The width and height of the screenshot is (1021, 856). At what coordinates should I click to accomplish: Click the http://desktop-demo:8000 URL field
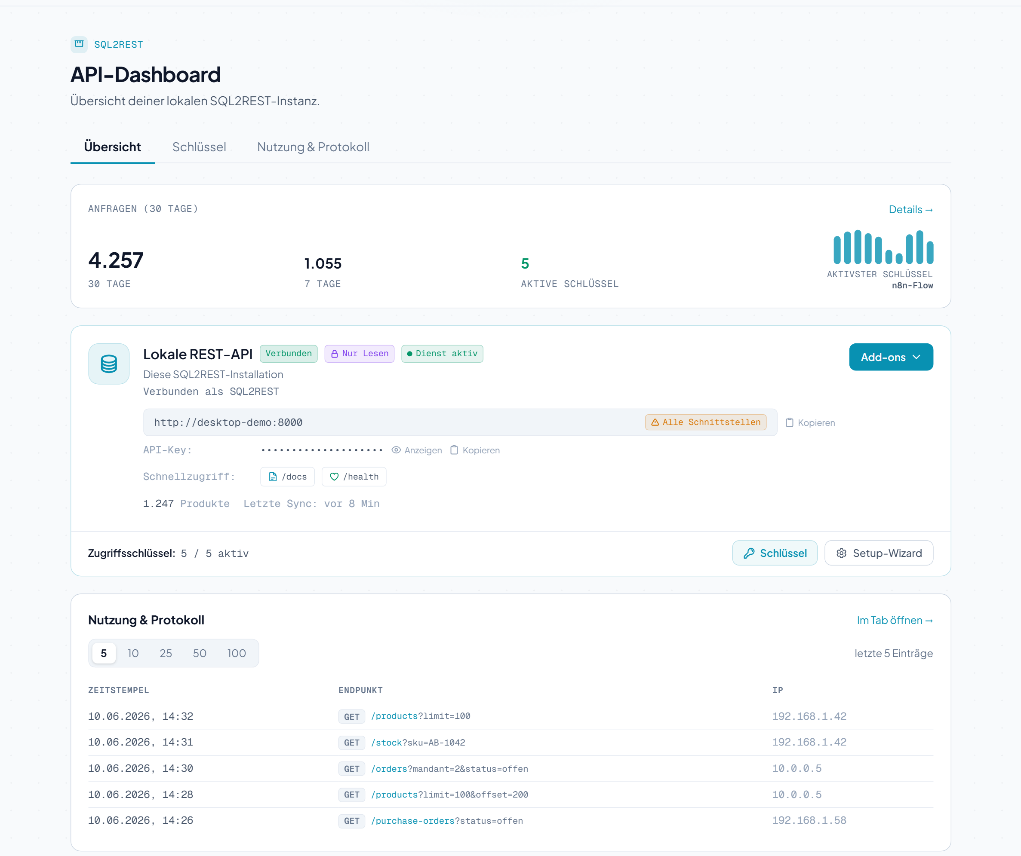tap(460, 423)
